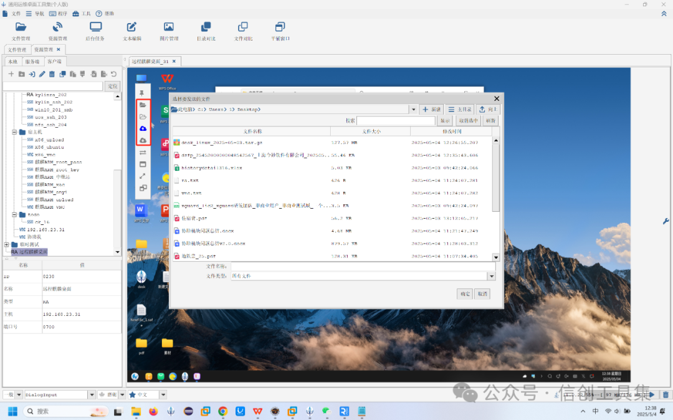Click the blue cloud upload icon on remote sidebar
Image resolution: width=673 pixels, height=420 pixels.
point(143,128)
